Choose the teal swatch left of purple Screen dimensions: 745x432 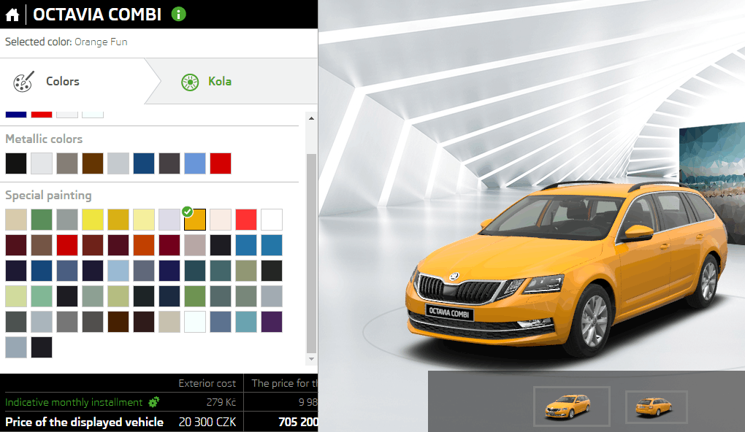click(x=246, y=322)
